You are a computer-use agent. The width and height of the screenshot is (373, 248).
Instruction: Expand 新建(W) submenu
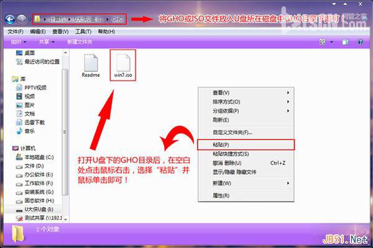tap(246, 184)
